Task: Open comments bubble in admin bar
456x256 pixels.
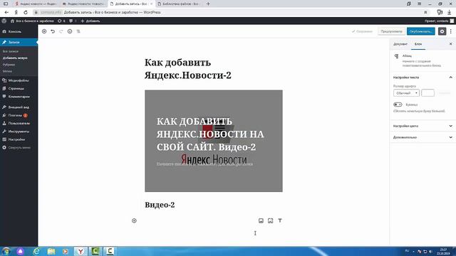Action: pyautogui.click(x=73, y=21)
